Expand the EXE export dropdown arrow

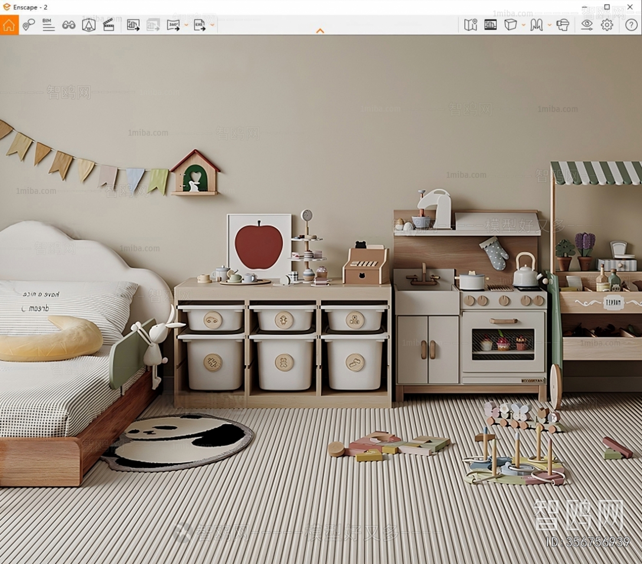[x=212, y=25]
